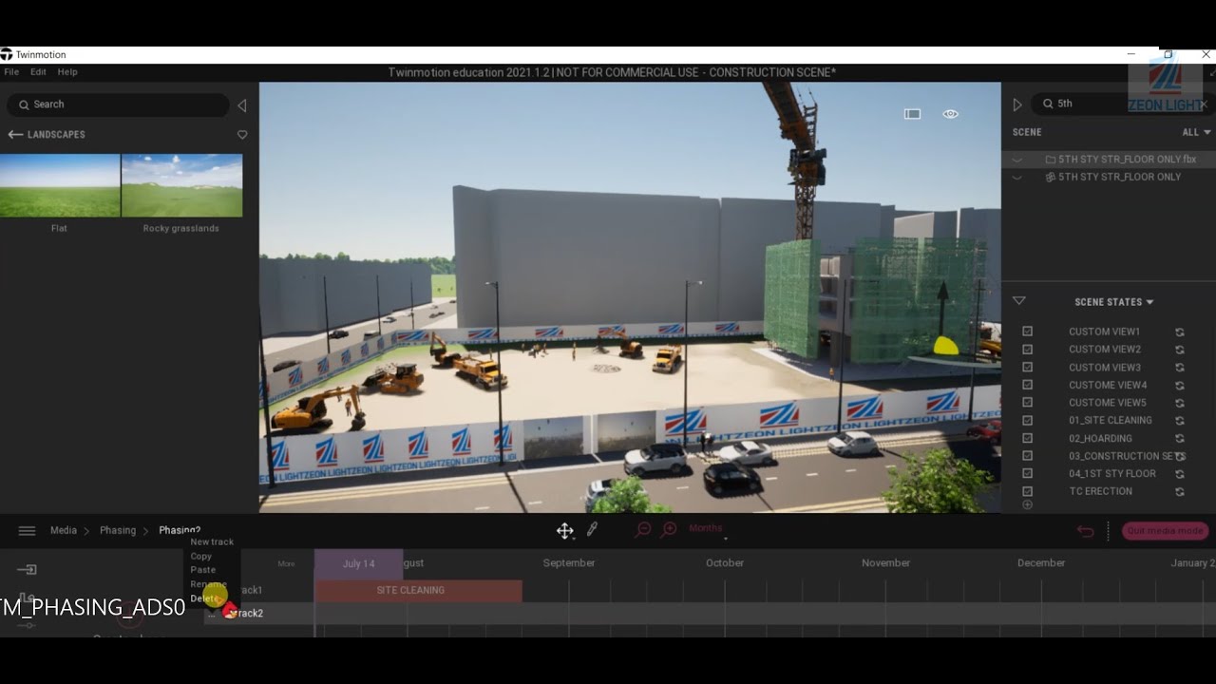The image size is (1216, 684).
Task: Select the eyedropper material picker tool
Action: [x=592, y=530]
